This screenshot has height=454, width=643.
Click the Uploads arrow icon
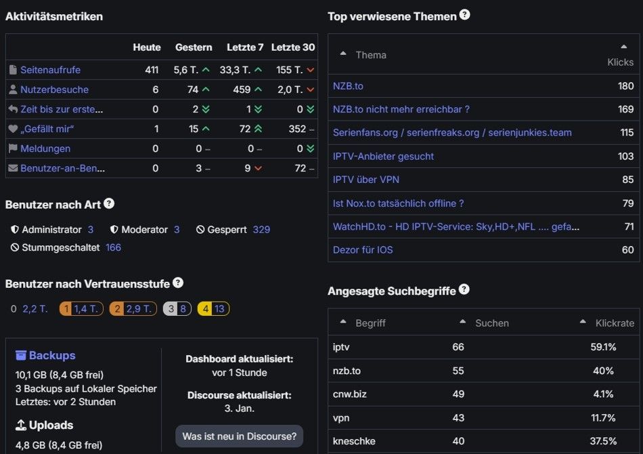click(x=21, y=425)
